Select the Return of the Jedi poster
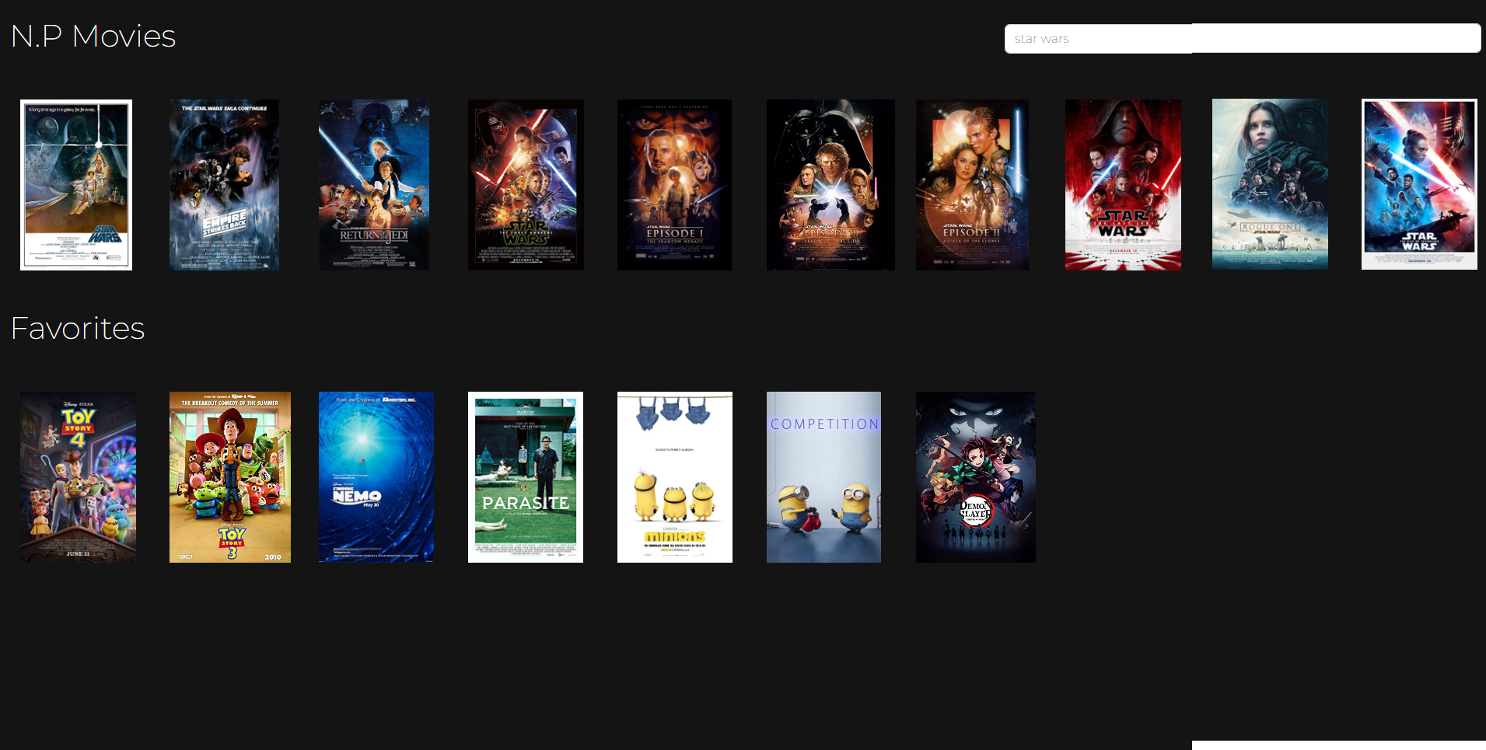The height and width of the screenshot is (750, 1486). pyautogui.click(x=374, y=185)
